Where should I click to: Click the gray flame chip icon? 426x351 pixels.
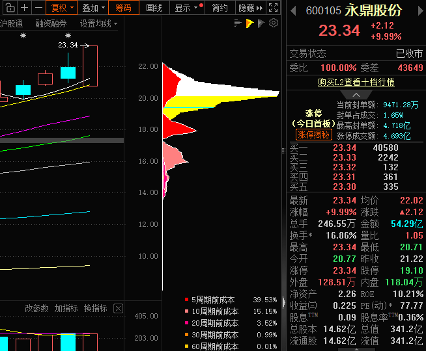click(x=261, y=23)
